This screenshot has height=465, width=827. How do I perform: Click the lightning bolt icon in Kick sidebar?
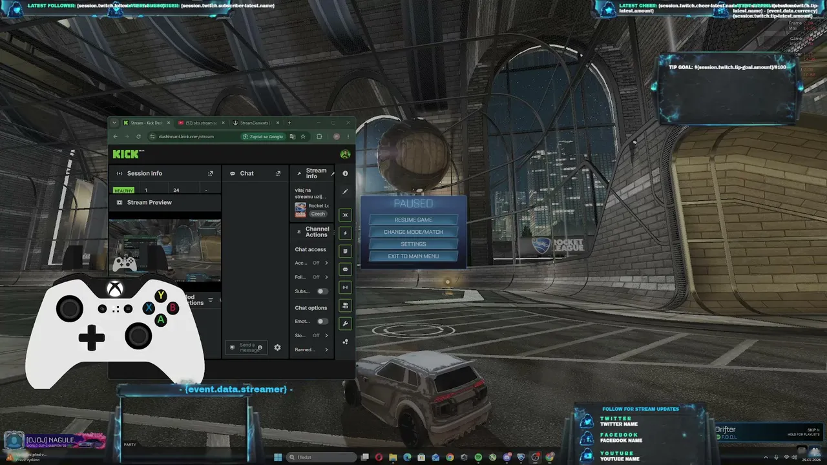(x=345, y=232)
